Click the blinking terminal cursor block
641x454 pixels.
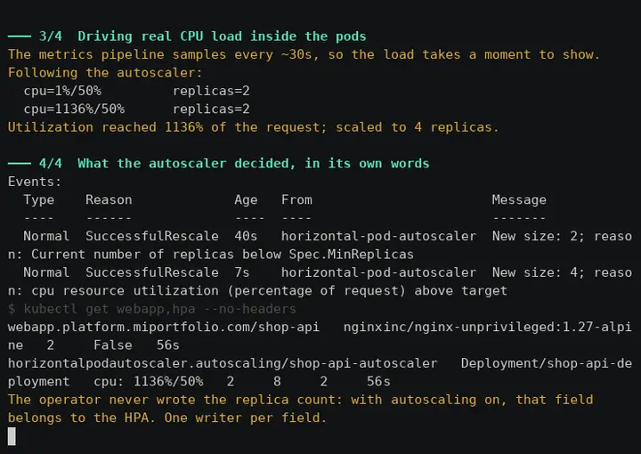12,436
